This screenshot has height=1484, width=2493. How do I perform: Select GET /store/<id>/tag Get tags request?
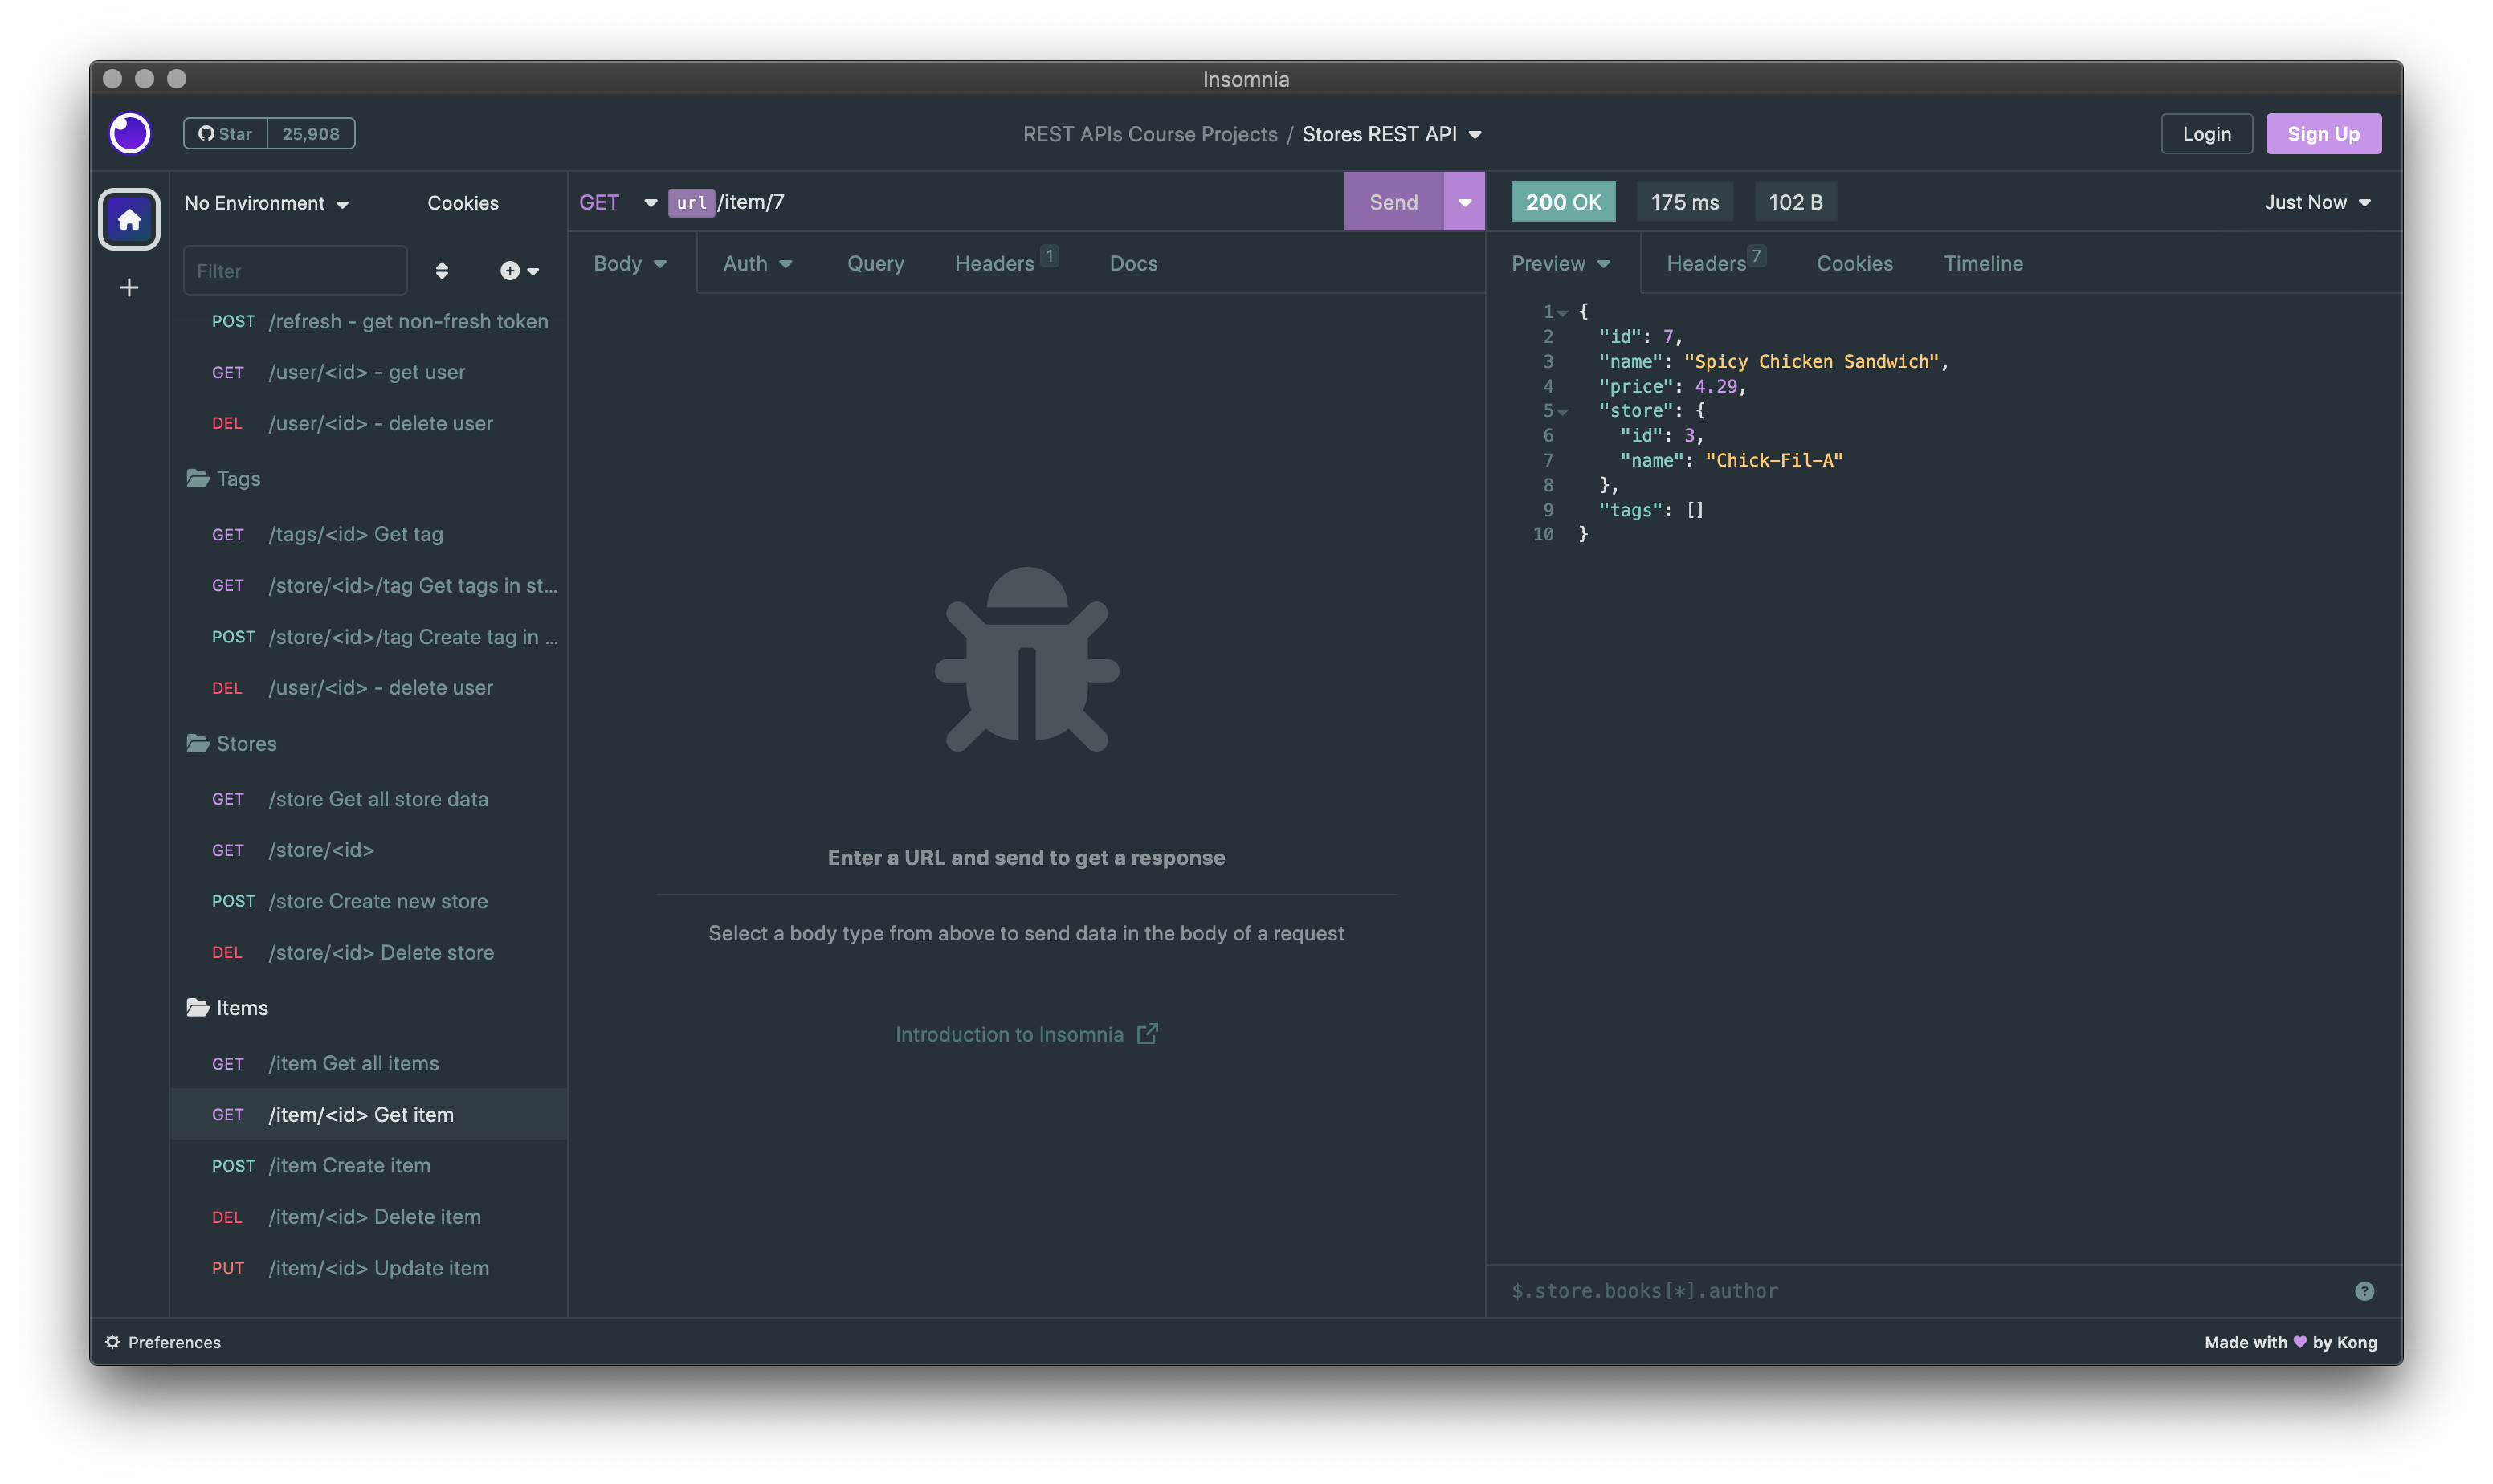pos(368,585)
